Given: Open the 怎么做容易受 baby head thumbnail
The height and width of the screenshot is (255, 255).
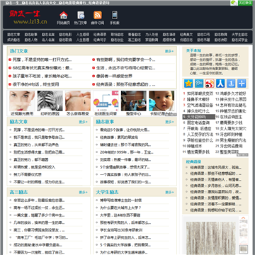Looking at the screenshot, I should pyautogui.click(x=78, y=101).
